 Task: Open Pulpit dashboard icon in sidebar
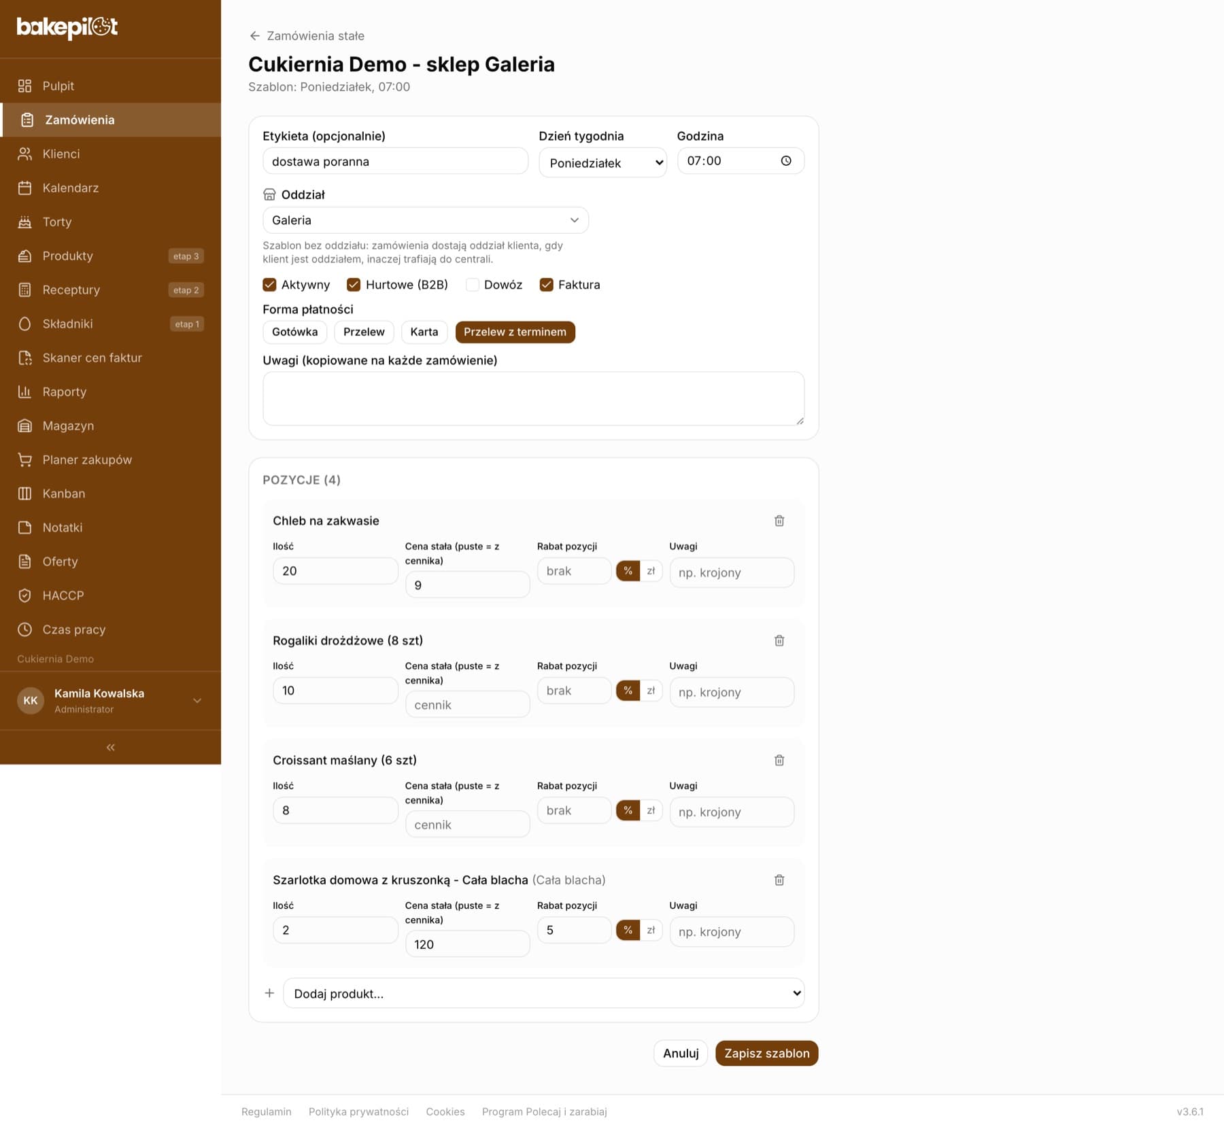(x=24, y=86)
